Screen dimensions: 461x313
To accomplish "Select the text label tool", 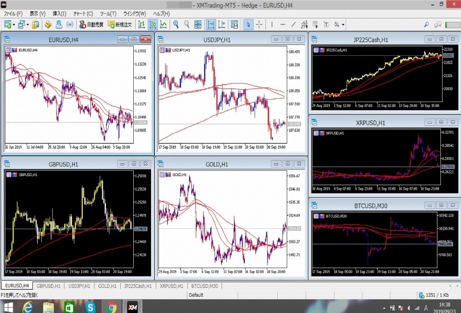I will pyautogui.click(x=325, y=24).
